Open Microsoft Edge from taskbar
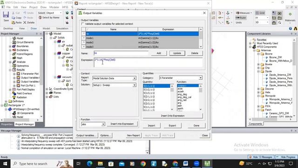 (89, 164)
